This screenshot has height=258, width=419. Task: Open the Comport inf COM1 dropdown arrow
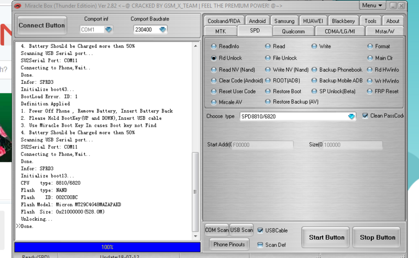click(x=108, y=29)
